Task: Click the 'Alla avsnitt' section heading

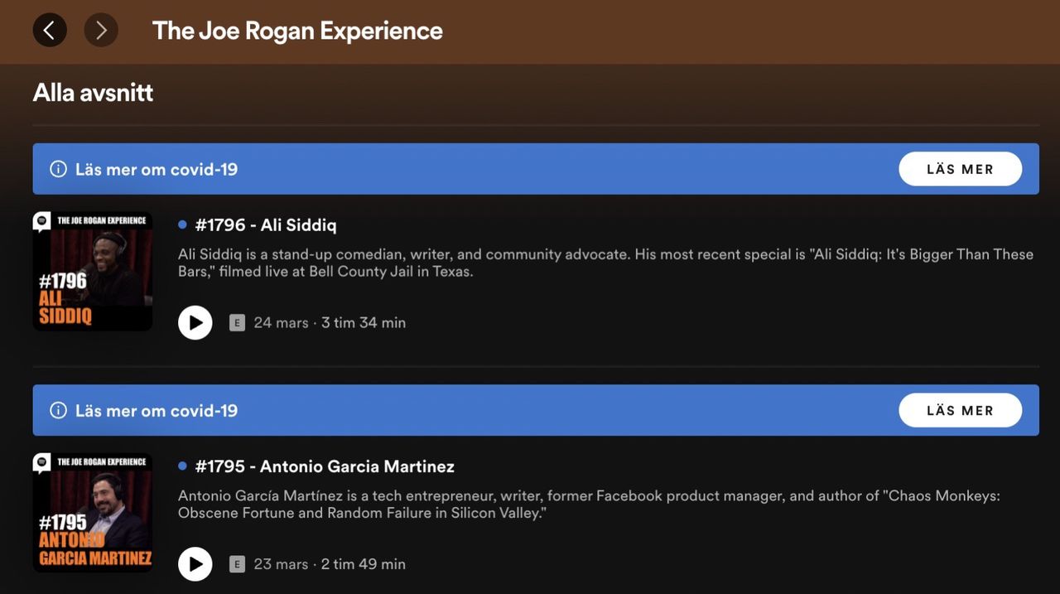Action: tap(93, 92)
